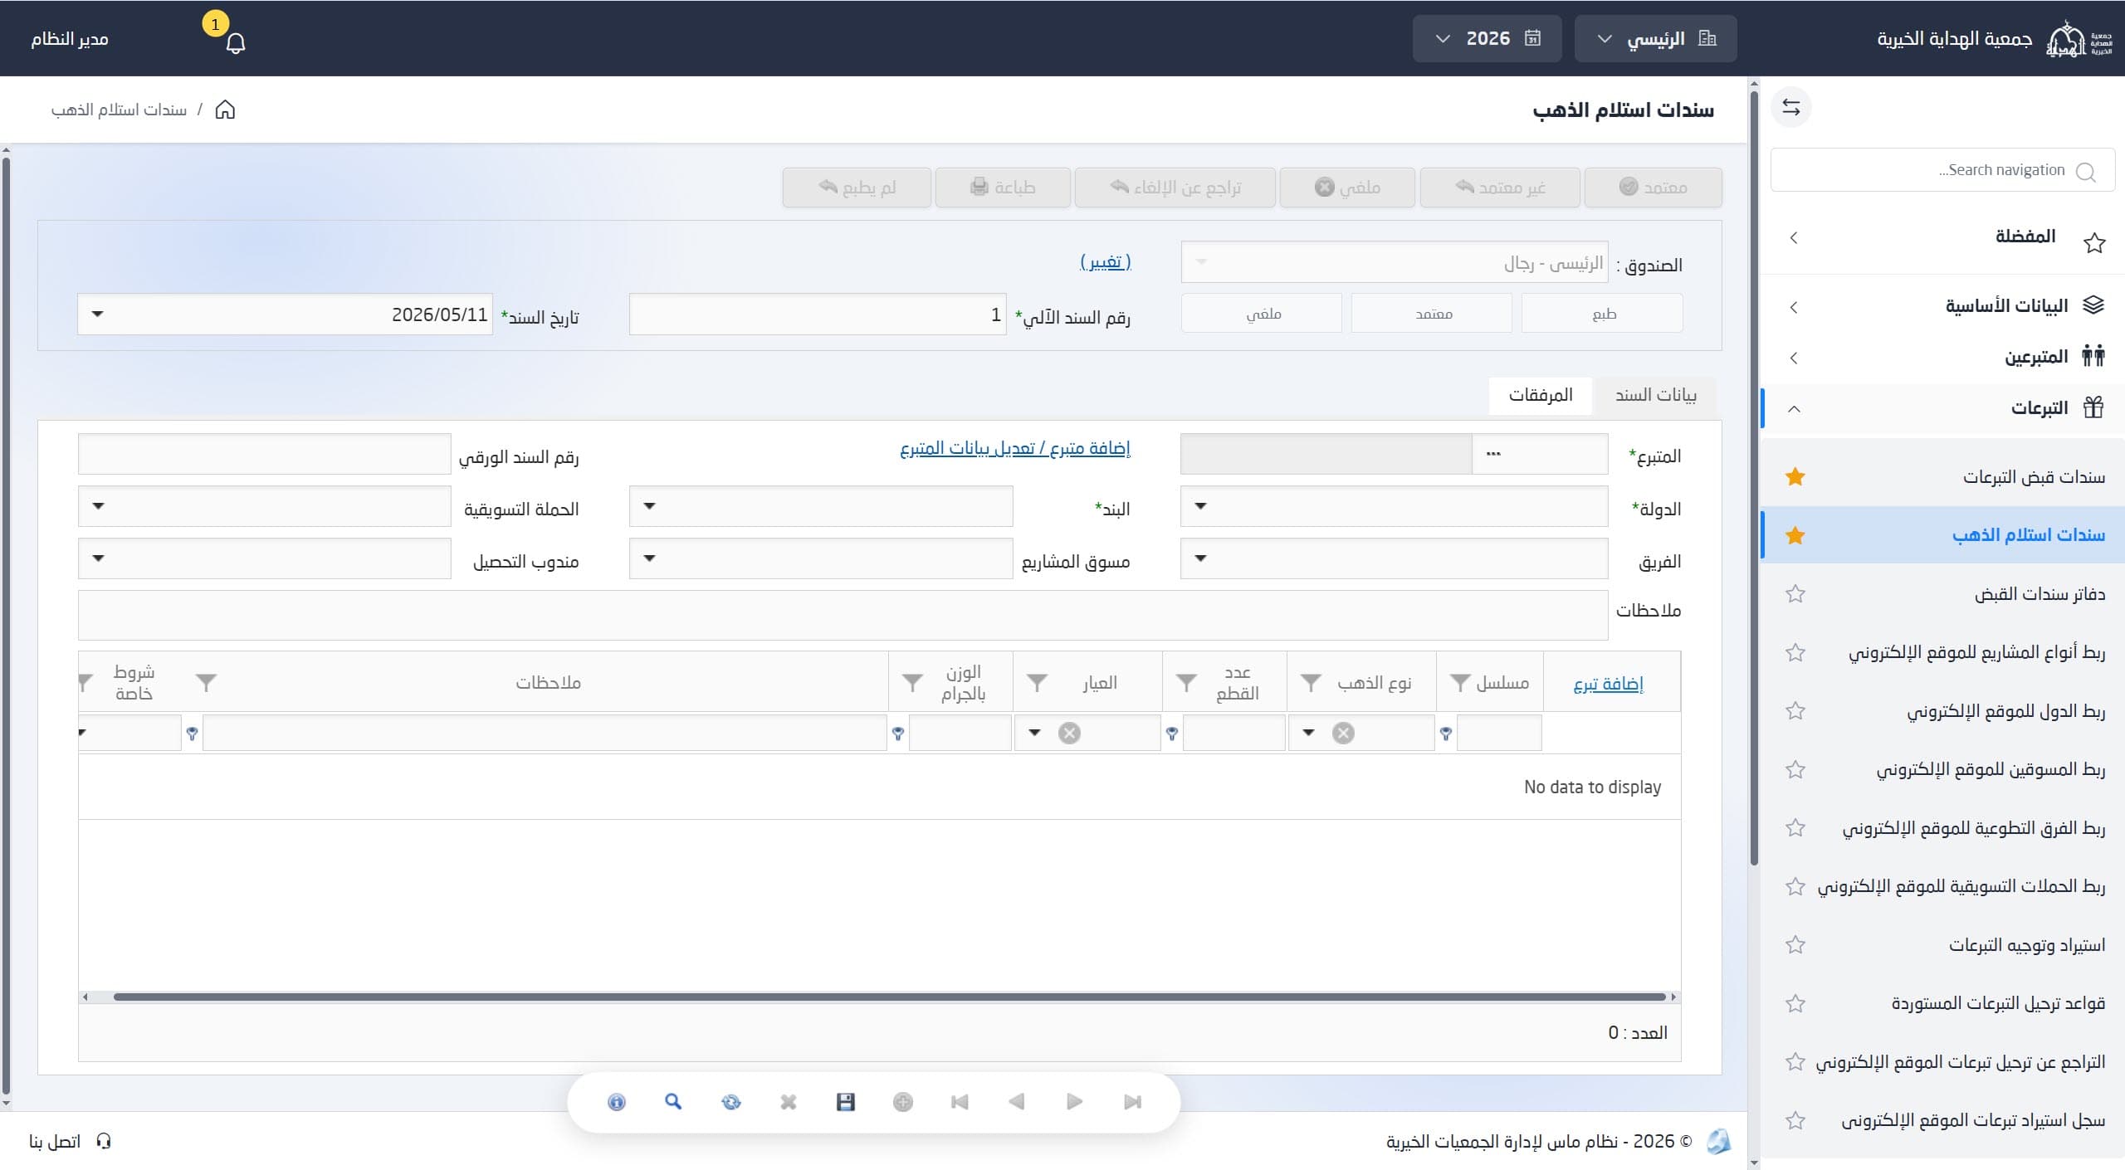
Task: Open the الدولة dropdown
Action: [1200, 506]
